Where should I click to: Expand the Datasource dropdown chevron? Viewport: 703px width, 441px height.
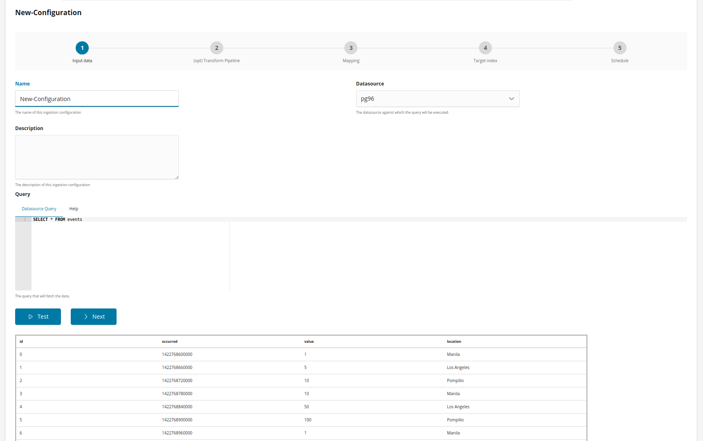(x=511, y=99)
